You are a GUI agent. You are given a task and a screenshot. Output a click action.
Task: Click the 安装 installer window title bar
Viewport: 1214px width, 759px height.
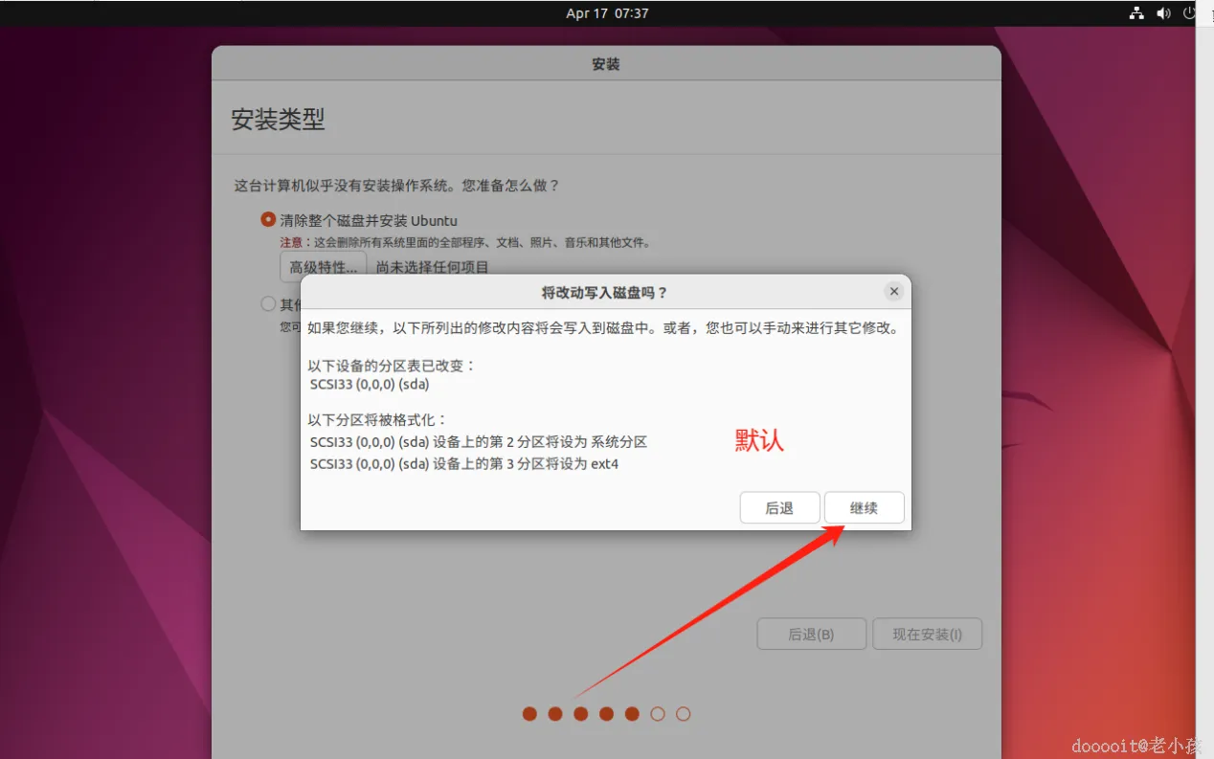606,64
